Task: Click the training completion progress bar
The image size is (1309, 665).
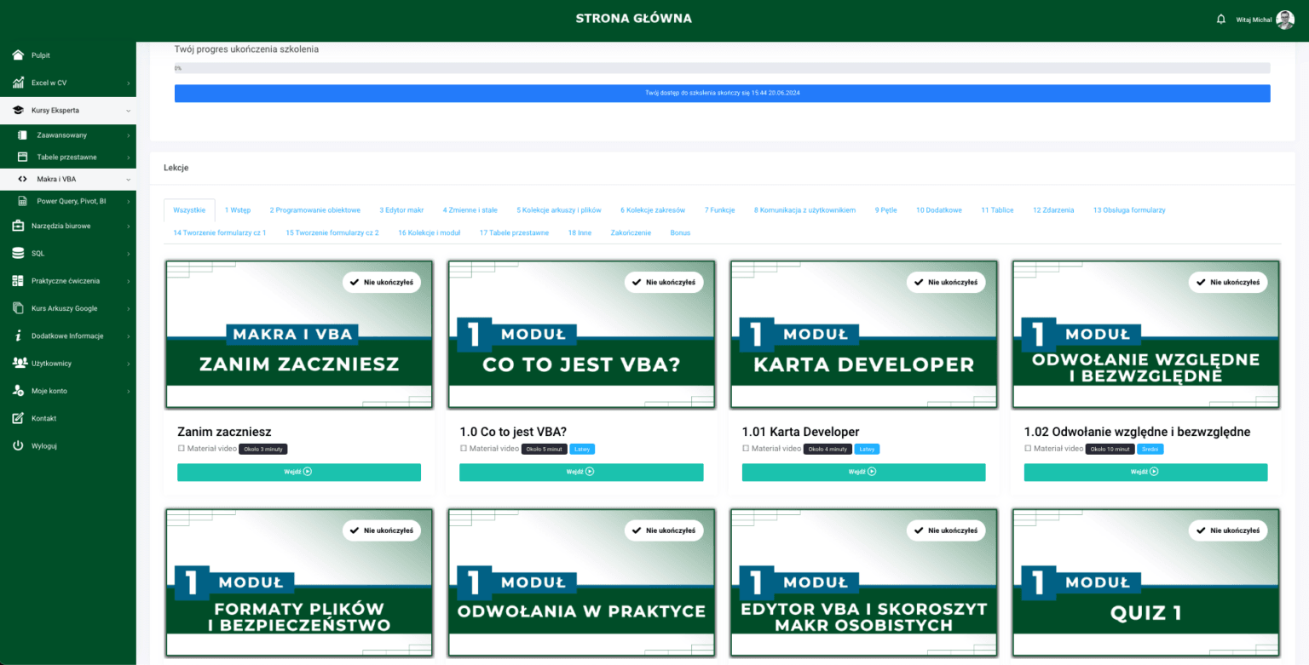Action: (x=722, y=68)
